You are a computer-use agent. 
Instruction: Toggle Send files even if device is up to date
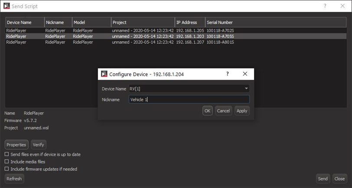click(7, 154)
